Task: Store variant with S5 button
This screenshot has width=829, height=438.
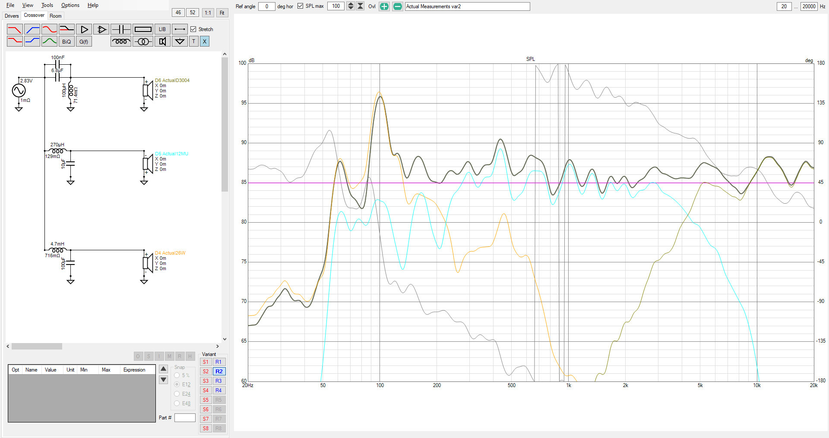Action: 206,400
